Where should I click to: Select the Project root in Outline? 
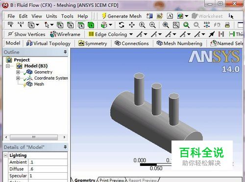coord(22,60)
